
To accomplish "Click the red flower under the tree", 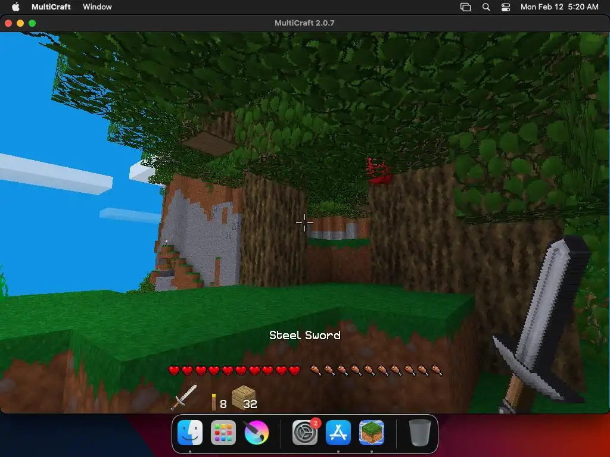I will 378,171.
